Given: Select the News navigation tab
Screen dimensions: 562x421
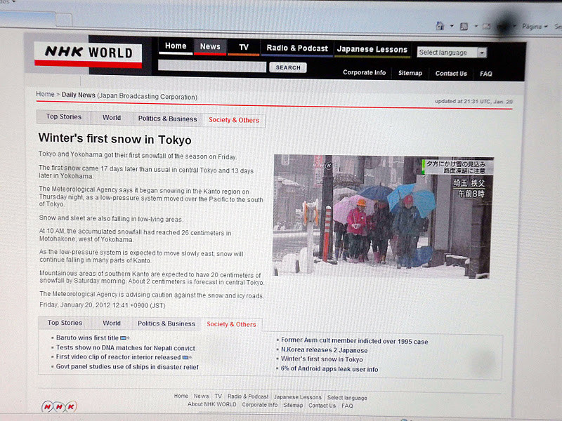Looking at the screenshot, I should 210,46.
